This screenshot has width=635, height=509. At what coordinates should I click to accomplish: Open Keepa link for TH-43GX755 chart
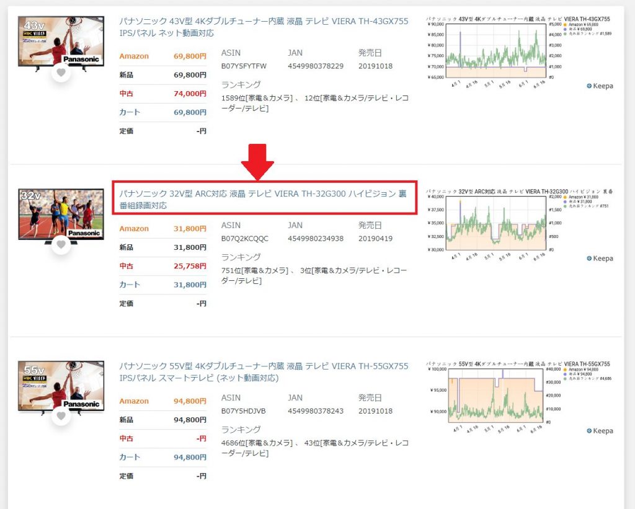click(600, 86)
